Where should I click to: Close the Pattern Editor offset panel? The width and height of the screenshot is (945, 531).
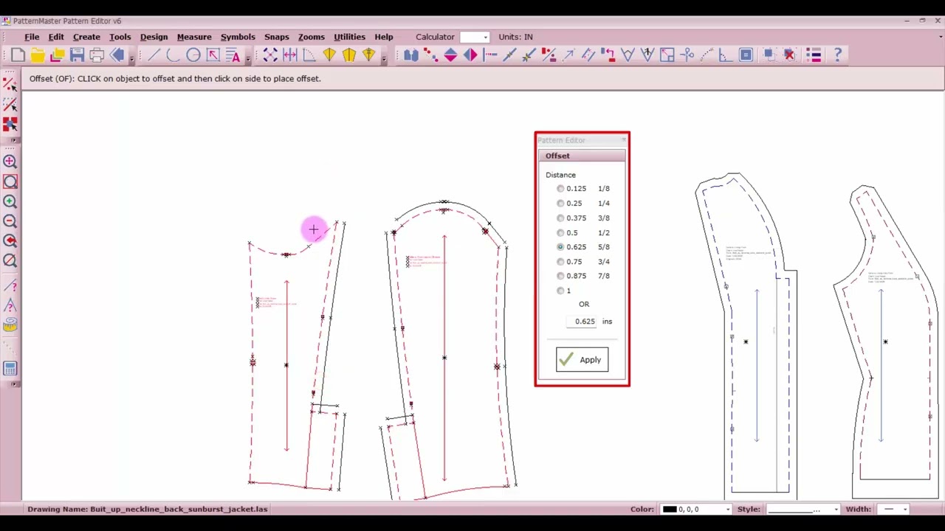click(623, 140)
